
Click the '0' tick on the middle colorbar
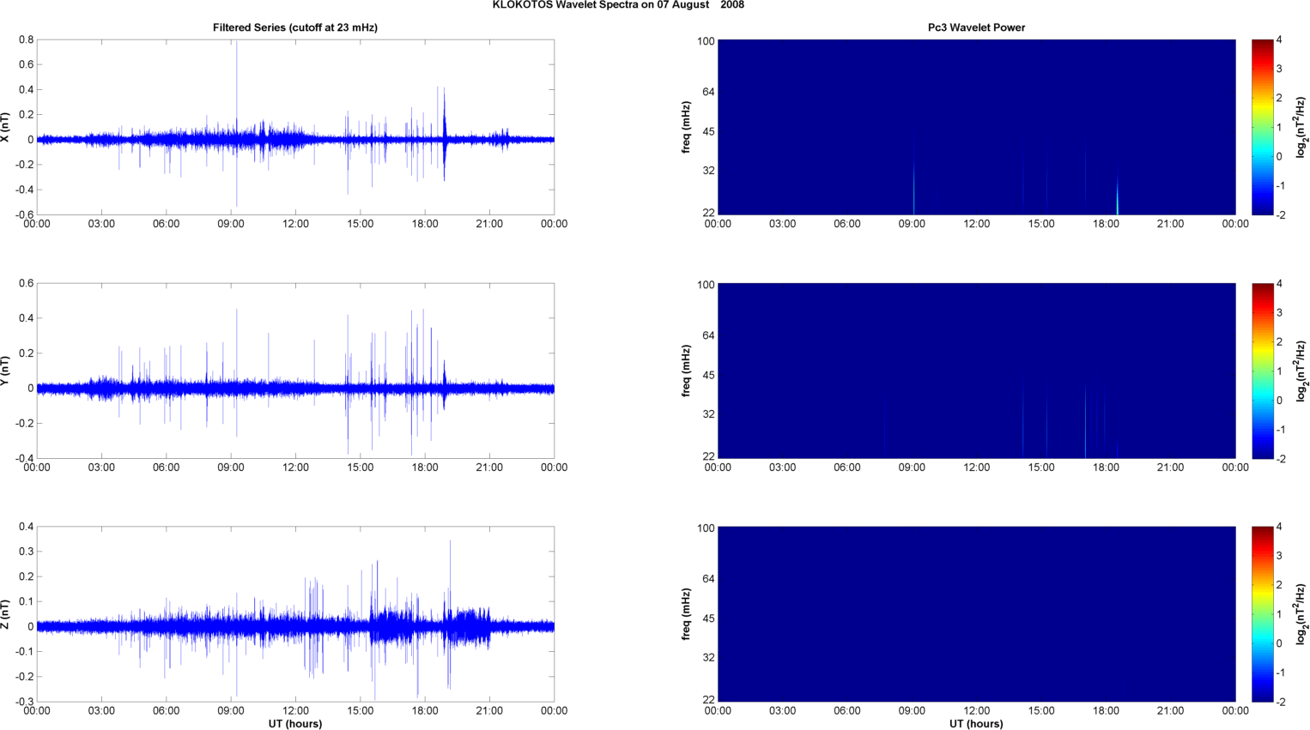(1279, 400)
